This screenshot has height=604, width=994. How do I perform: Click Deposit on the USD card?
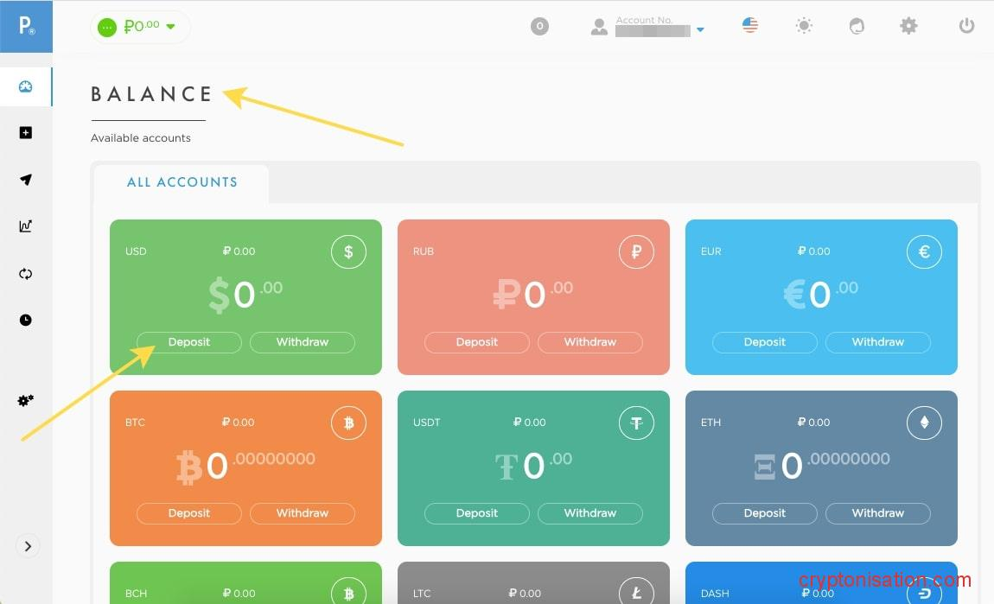pos(188,342)
